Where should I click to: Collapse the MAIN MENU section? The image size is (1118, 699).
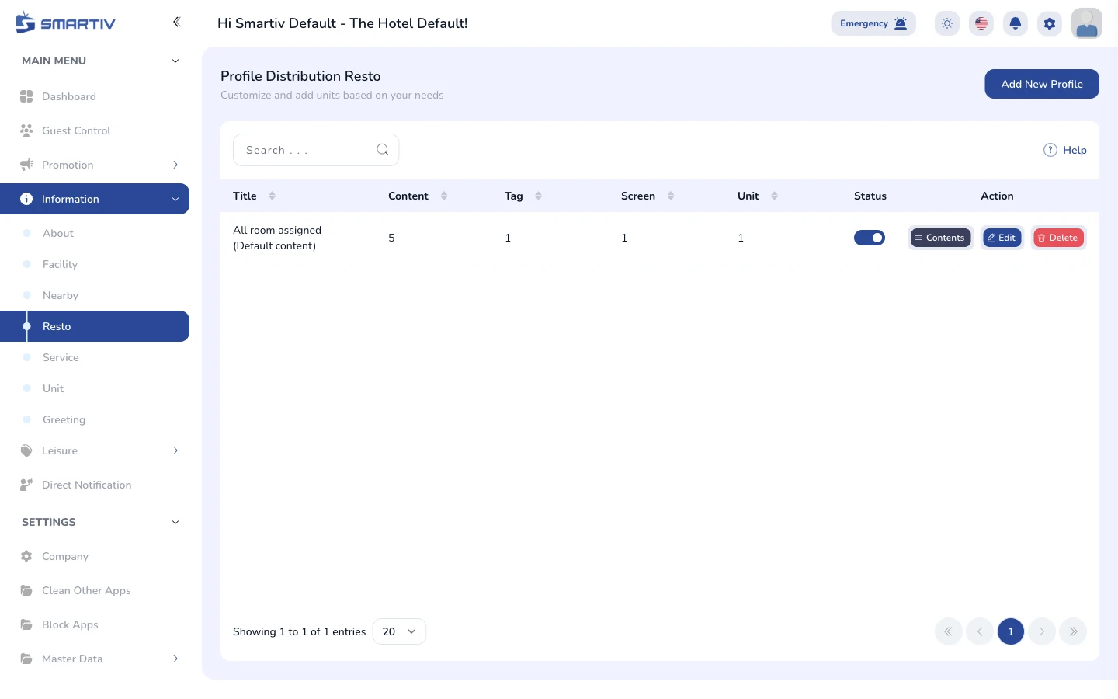tap(175, 61)
